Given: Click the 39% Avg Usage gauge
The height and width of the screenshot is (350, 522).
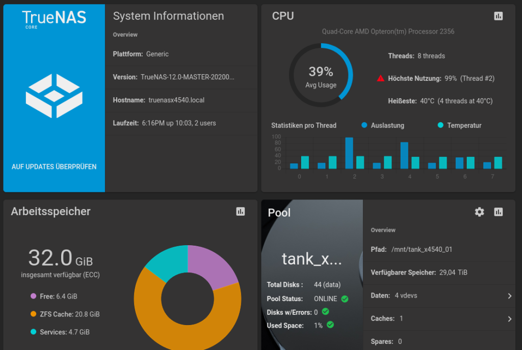Looking at the screenshot, I should [321, 75].
